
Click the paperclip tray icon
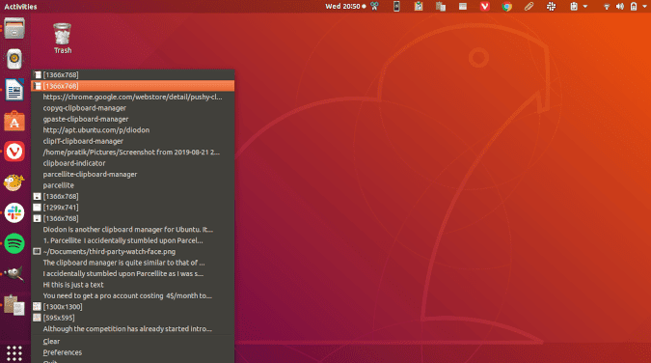(529, 6)
